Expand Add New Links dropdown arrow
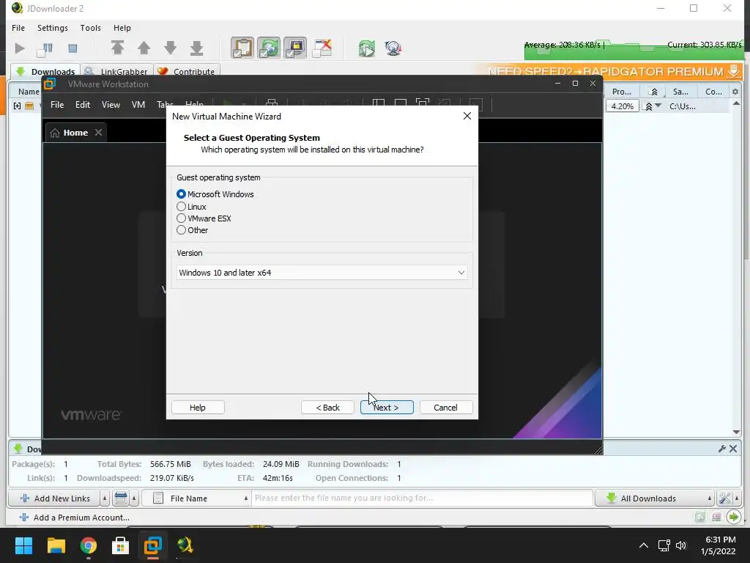The image size is (750, 563). click(104, 498)
